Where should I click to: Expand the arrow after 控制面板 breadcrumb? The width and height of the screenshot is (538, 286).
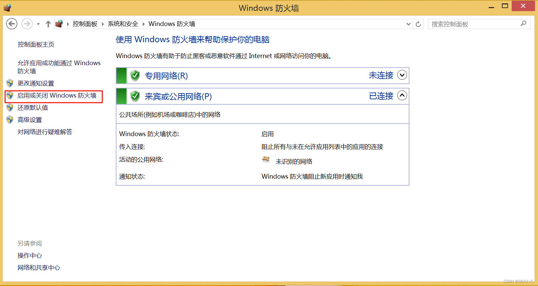click(103, 24)
